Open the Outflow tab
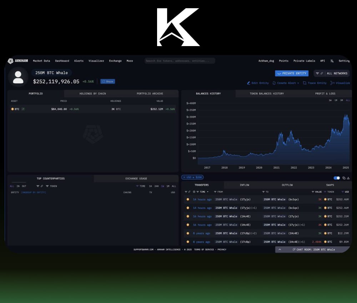 click(x=287, y=185)
